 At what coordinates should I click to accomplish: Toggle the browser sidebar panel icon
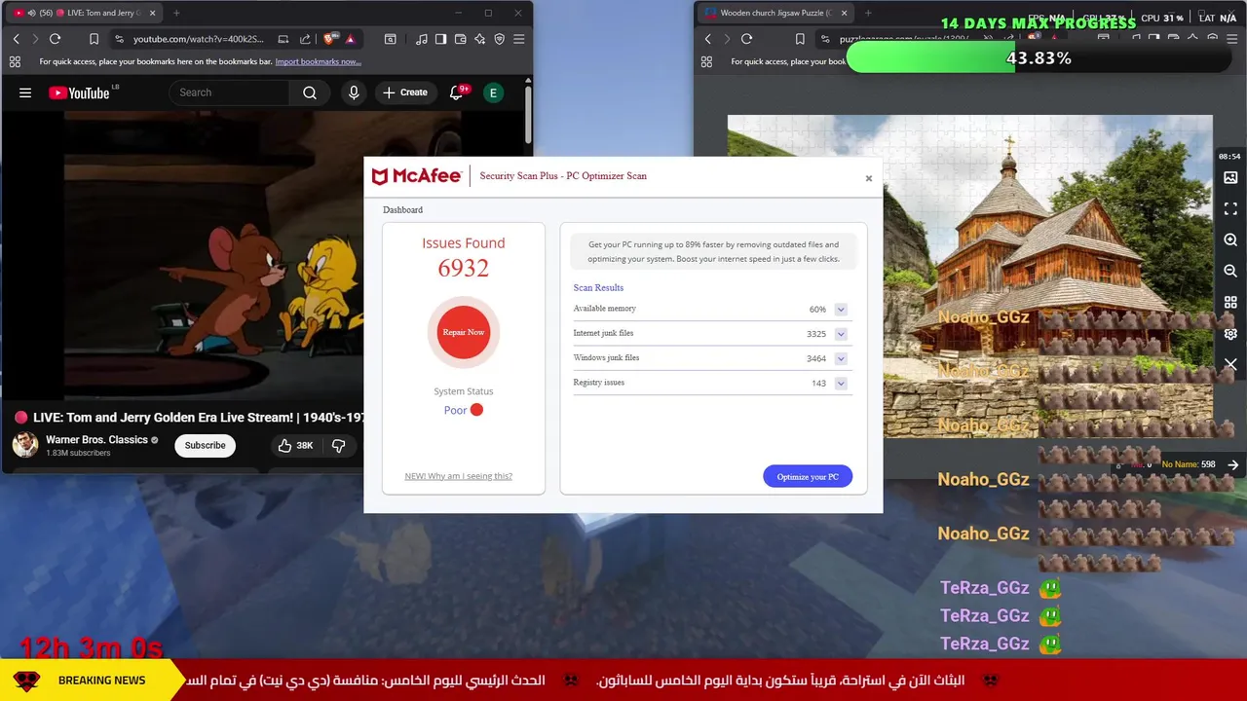[440, 39]
